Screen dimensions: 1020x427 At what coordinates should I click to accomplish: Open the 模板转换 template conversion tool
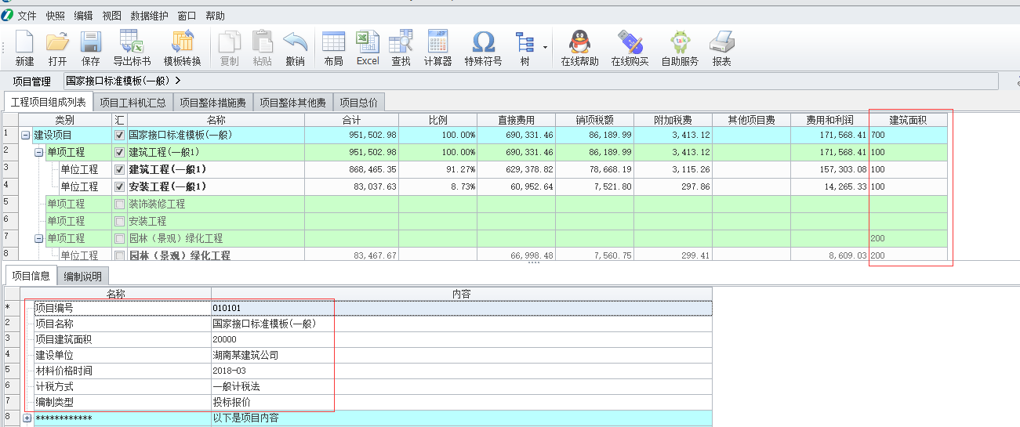click(x=182, y=42)
